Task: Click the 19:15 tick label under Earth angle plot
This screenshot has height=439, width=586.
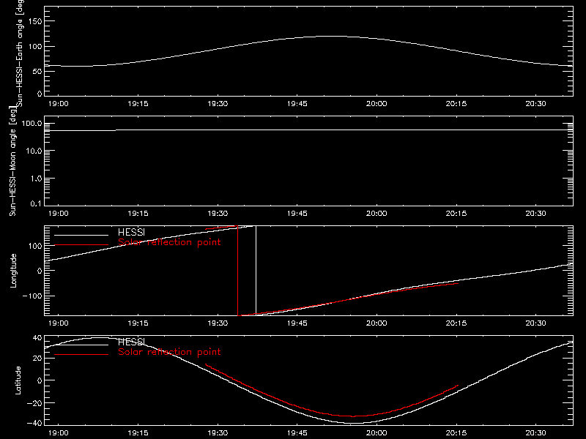Action: coord(138,104)
